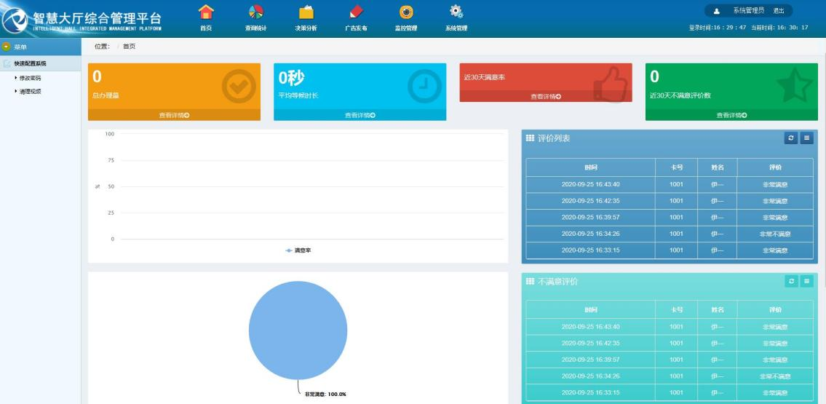This screenshot has width=826, height=404.
Task: Click the blue 非常满意 pie chart slice
Action: click(x=297, y=329)
